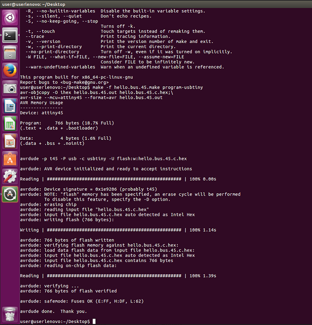The height and width of the screenshot is (325, 312).
Task: Click '-v, --version' option line
Action: (x=119, y=41)
